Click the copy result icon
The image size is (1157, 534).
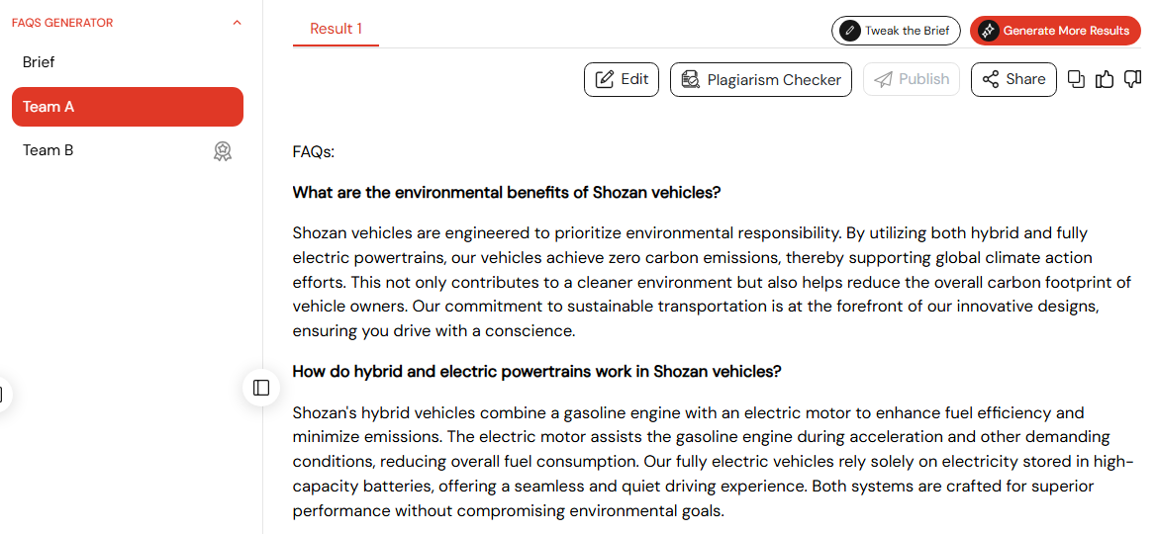1077,80
